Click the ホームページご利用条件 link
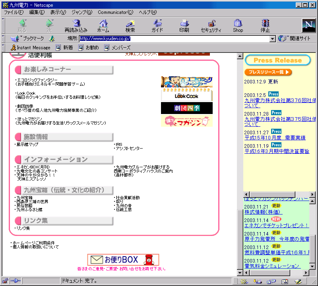 coord(34,243)
